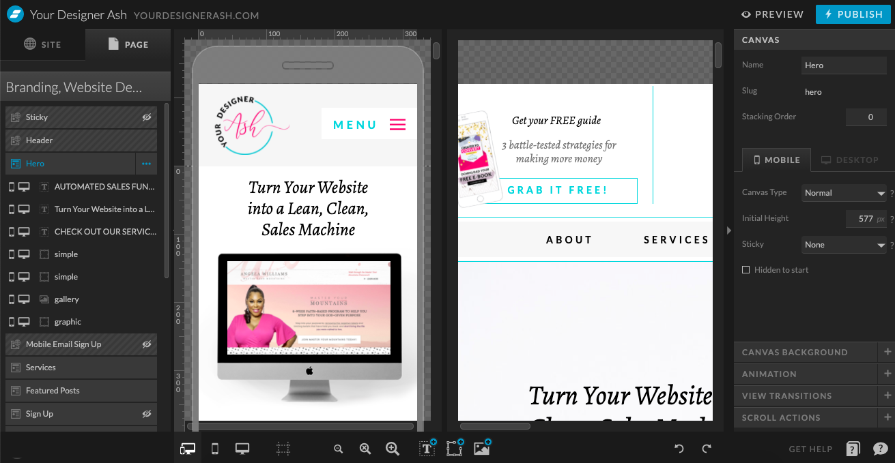Open the Sticky dropdown set to None
The width and height of the screenshot is (895, 463).
click(x=844, y=245)
